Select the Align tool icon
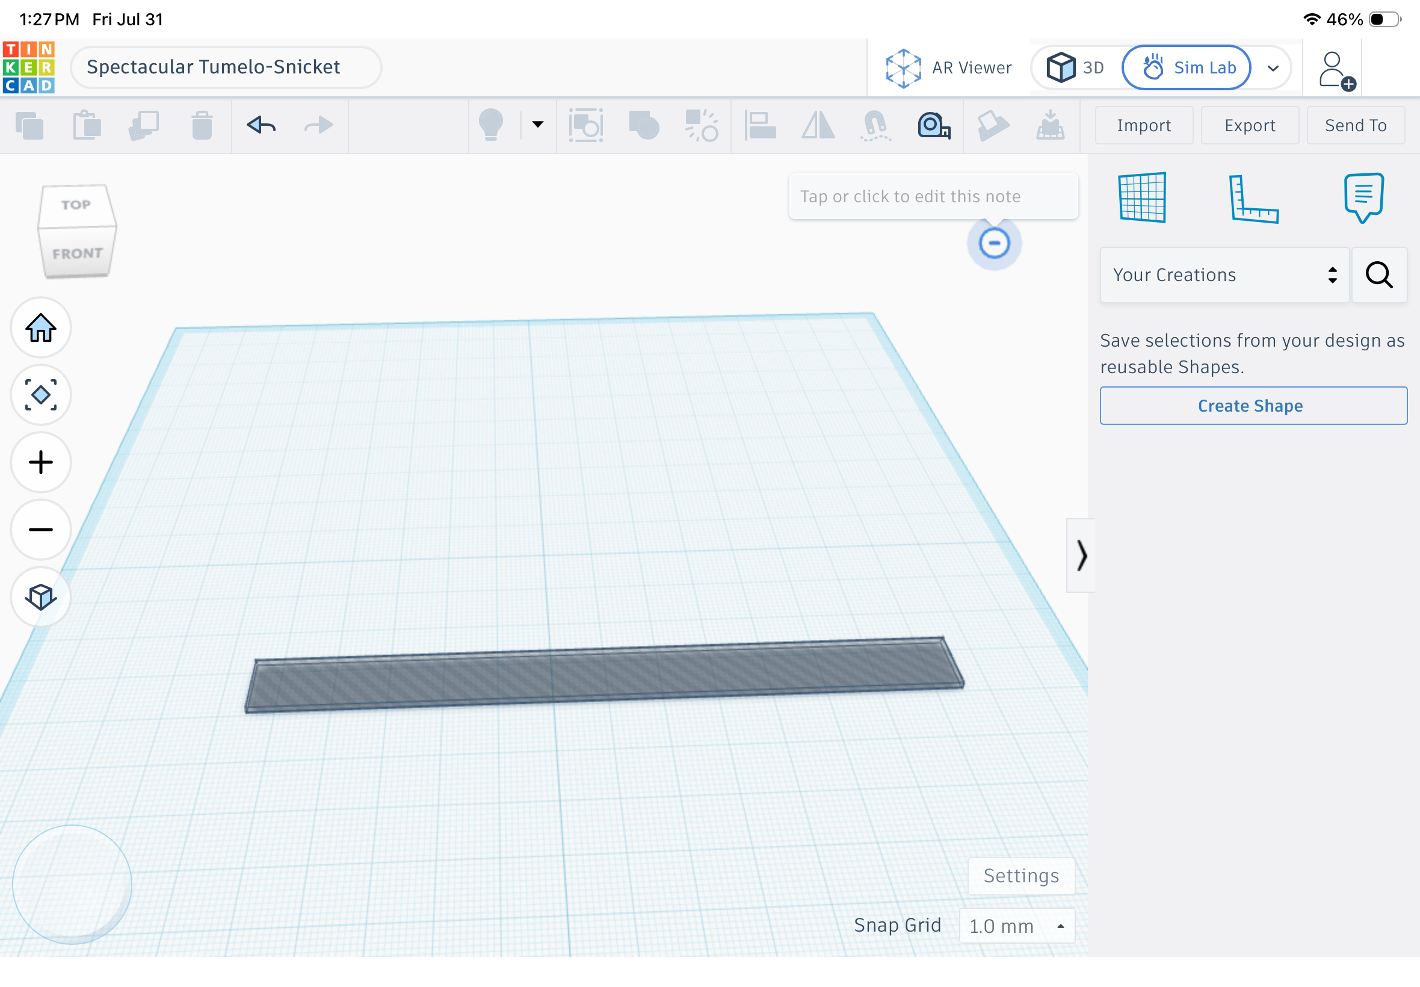 pyautogui.click(x=761, y=126)
